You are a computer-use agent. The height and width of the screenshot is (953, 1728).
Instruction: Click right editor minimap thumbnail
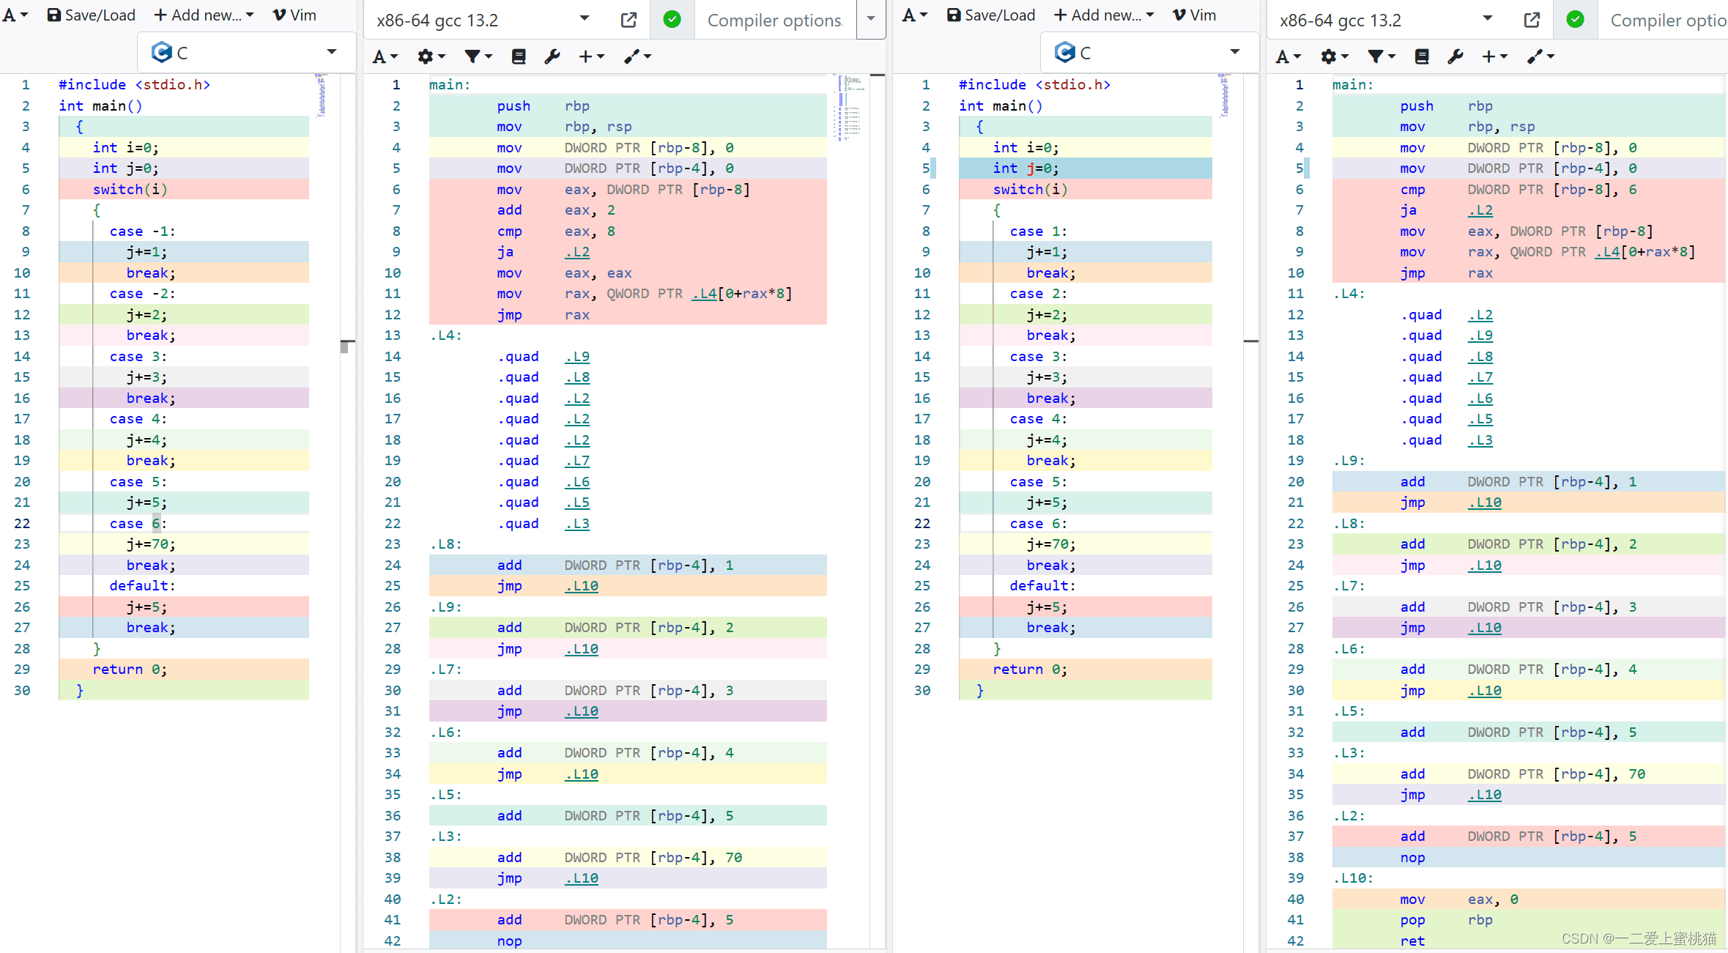click(x=1224, y=95)
